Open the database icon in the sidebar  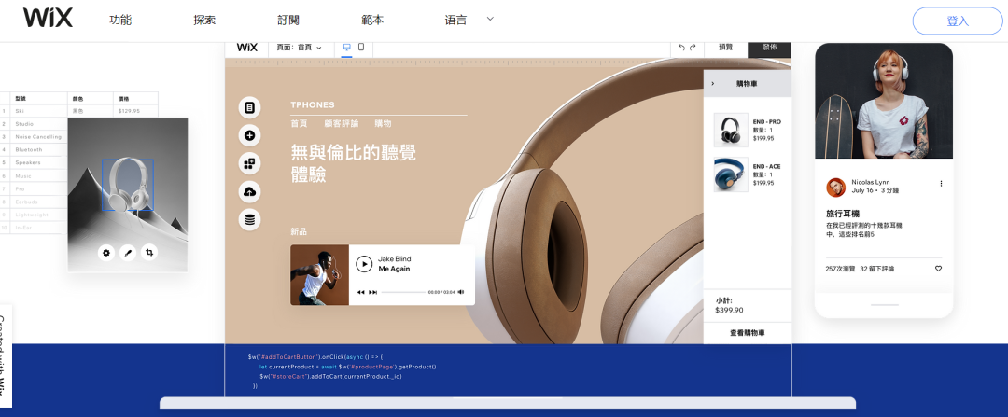pyautogui.click(x=249, y=220)
